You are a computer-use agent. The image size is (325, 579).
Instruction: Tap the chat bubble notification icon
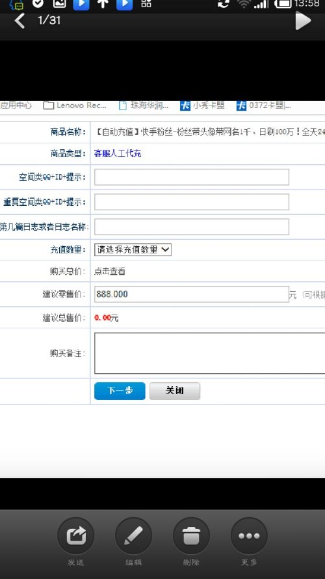[x=17, y=5]
